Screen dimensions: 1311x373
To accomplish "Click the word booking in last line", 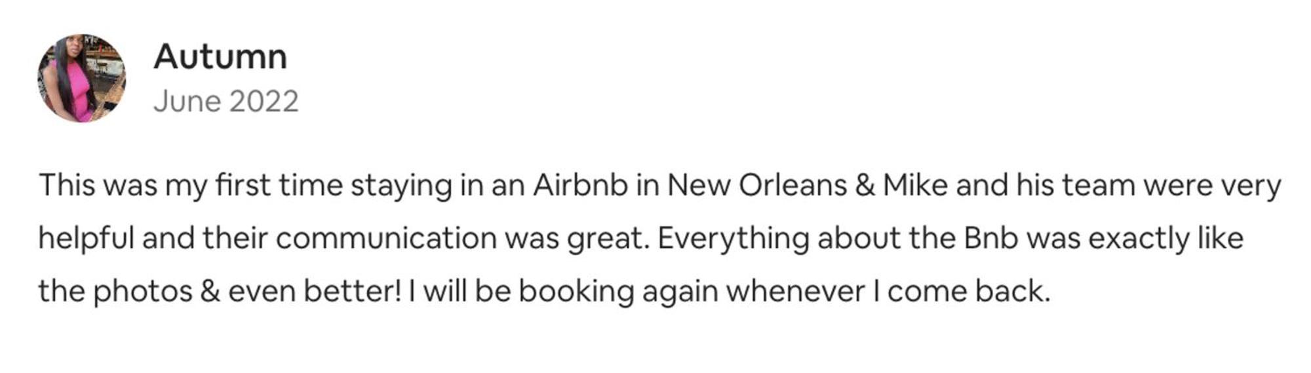I will coord(576,292).
